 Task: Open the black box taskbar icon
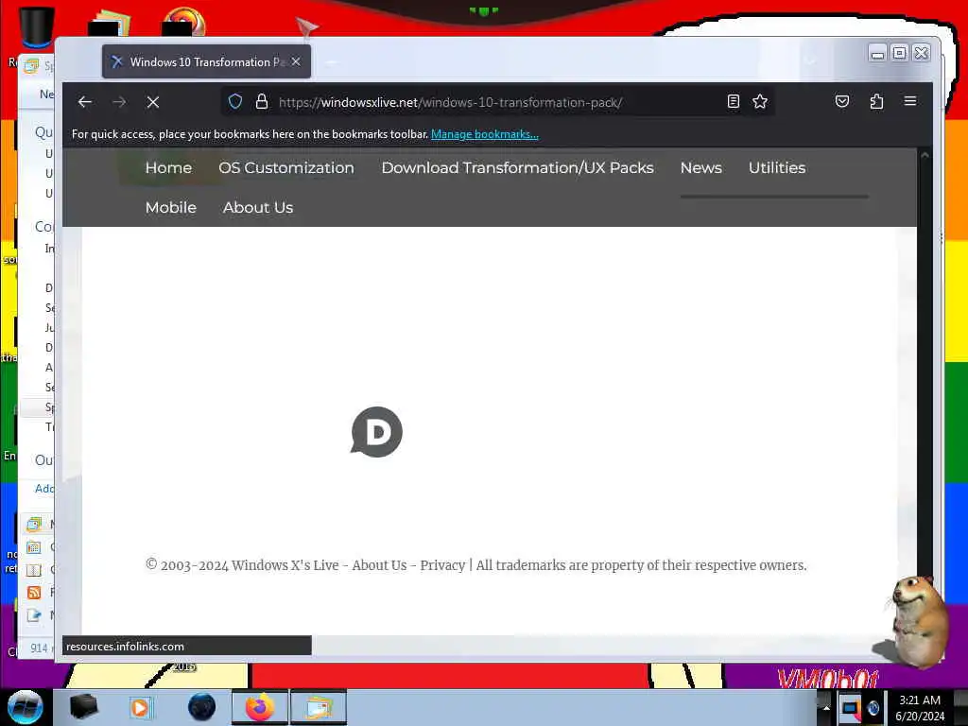pos(83,707)
